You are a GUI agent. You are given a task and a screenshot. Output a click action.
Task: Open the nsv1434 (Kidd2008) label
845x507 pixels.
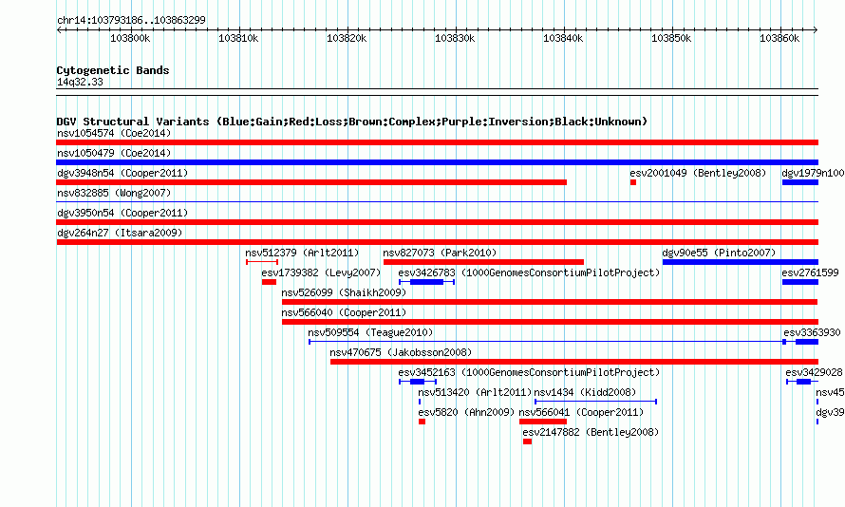[x=585, y=392]
